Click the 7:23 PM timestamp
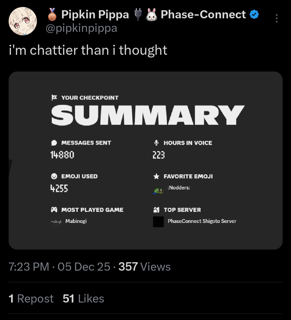 pos(29,267)
